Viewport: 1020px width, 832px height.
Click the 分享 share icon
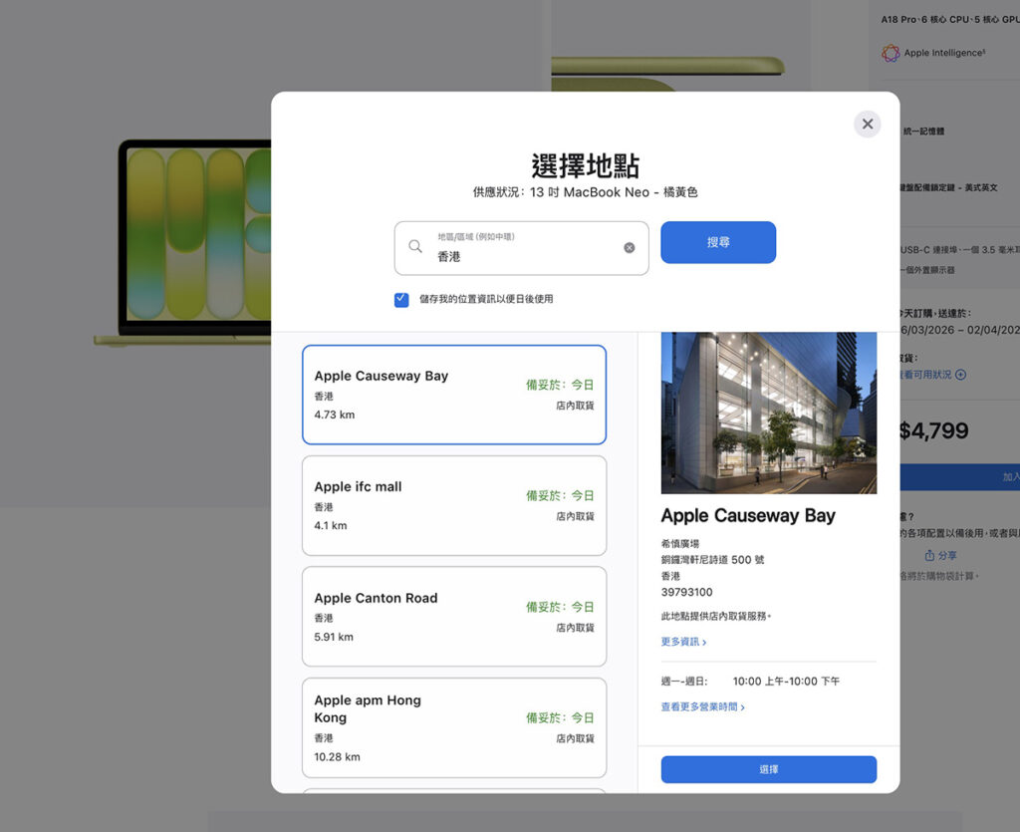pos(929,555)
